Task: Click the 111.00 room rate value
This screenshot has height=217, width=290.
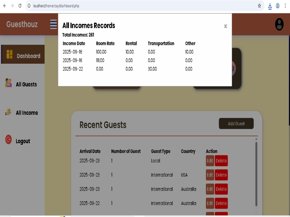Action: pyautogui.click(x=100, y=60)
